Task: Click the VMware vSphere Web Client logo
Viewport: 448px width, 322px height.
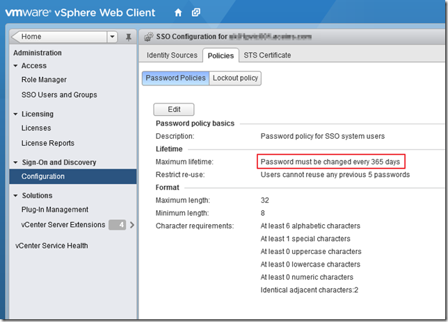Action: (x=81, y=12)
